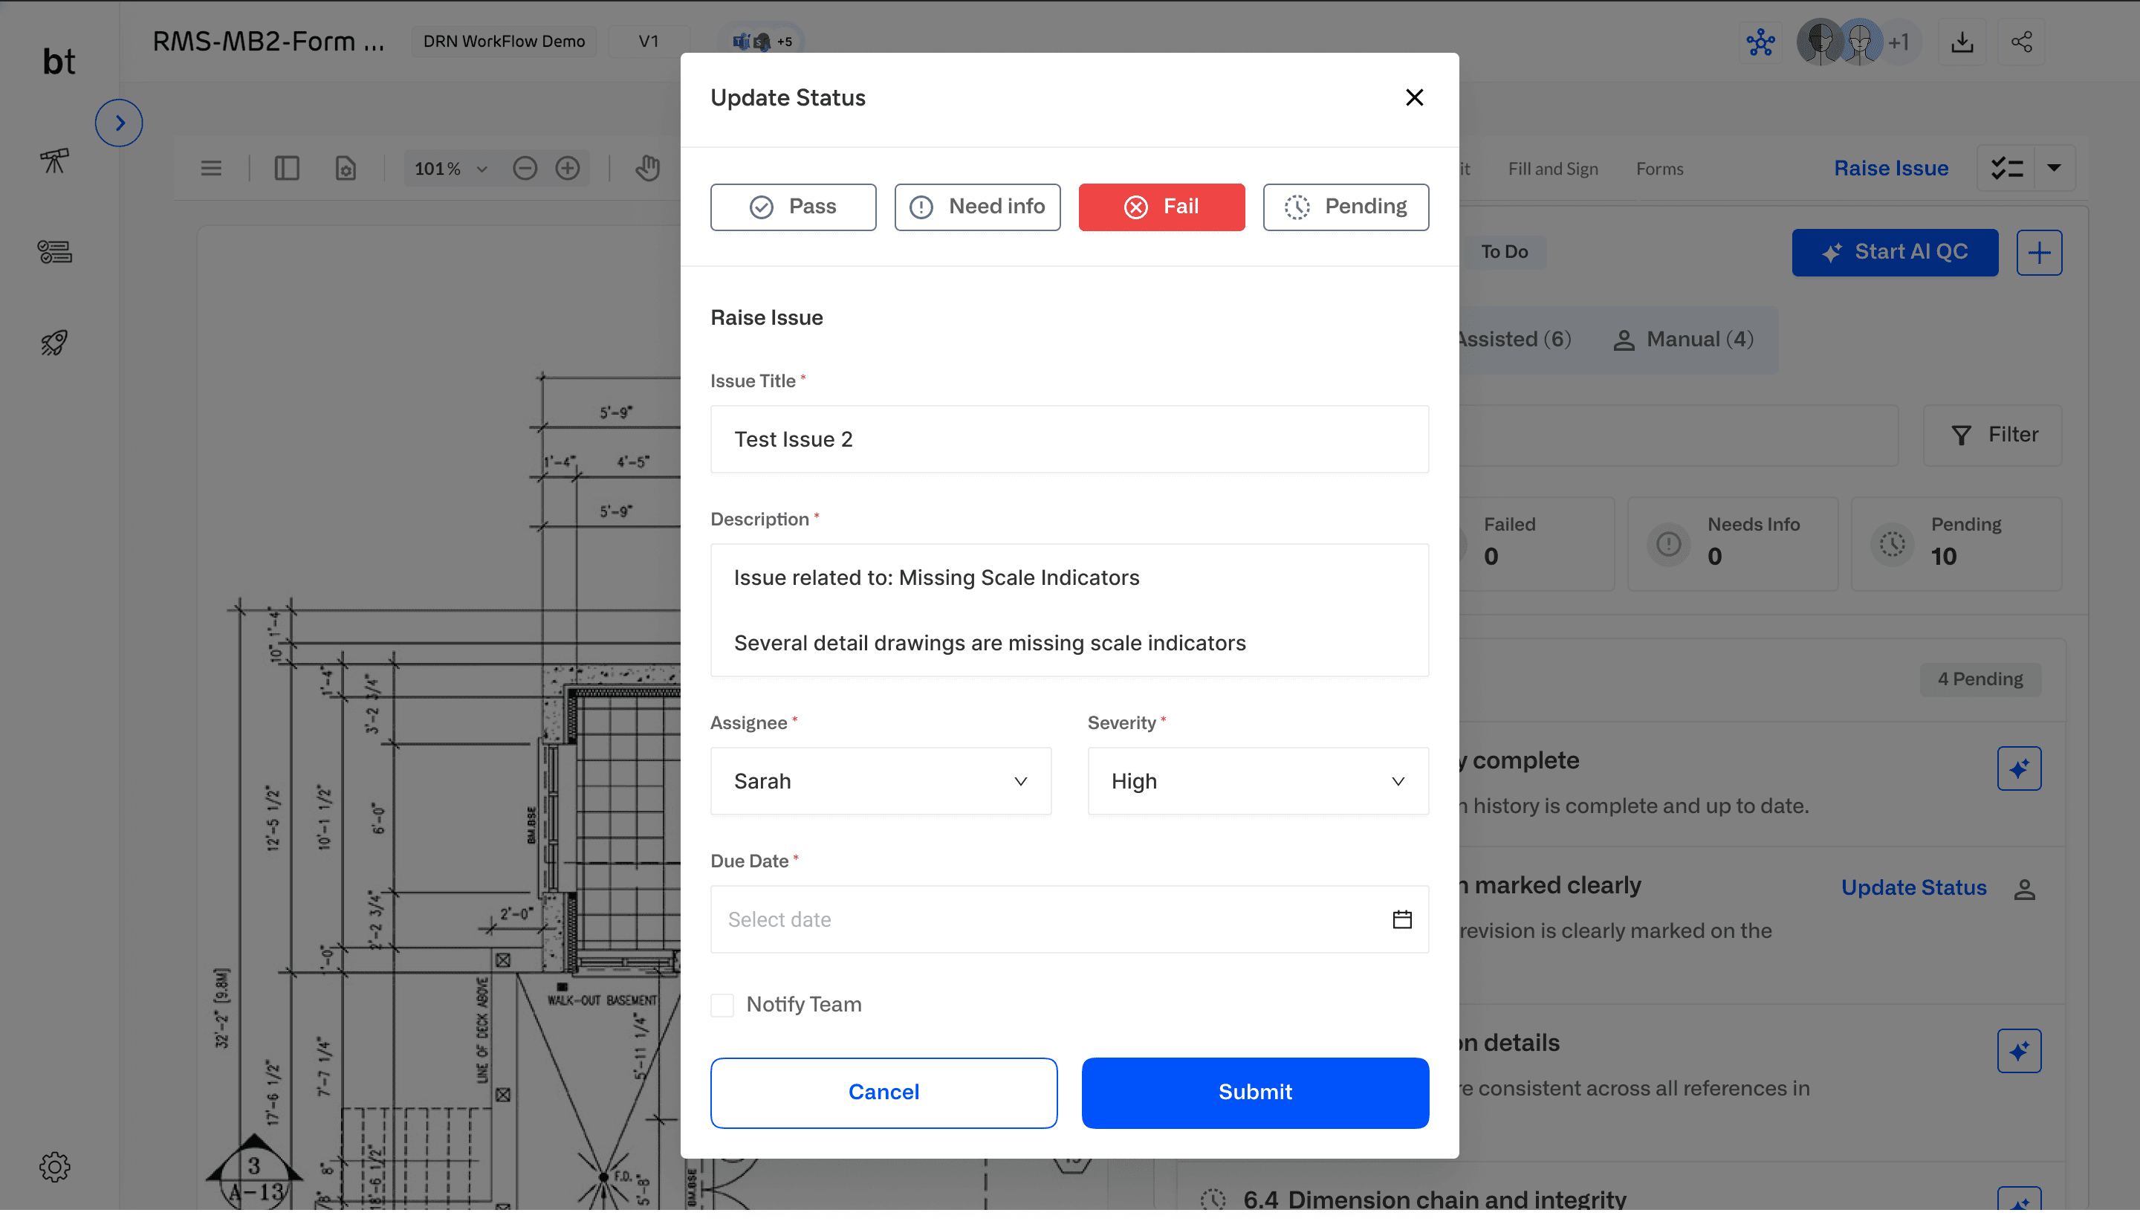Run AI check on 'complete' history item
This screenshot has height=1230, width=2140.
coord(2018,768)
